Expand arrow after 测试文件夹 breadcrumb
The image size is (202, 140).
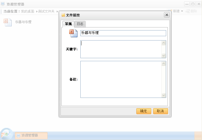(57, 11)
